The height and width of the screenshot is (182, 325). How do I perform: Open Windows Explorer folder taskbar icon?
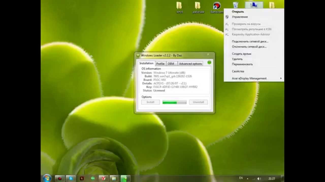click(114, 178)
